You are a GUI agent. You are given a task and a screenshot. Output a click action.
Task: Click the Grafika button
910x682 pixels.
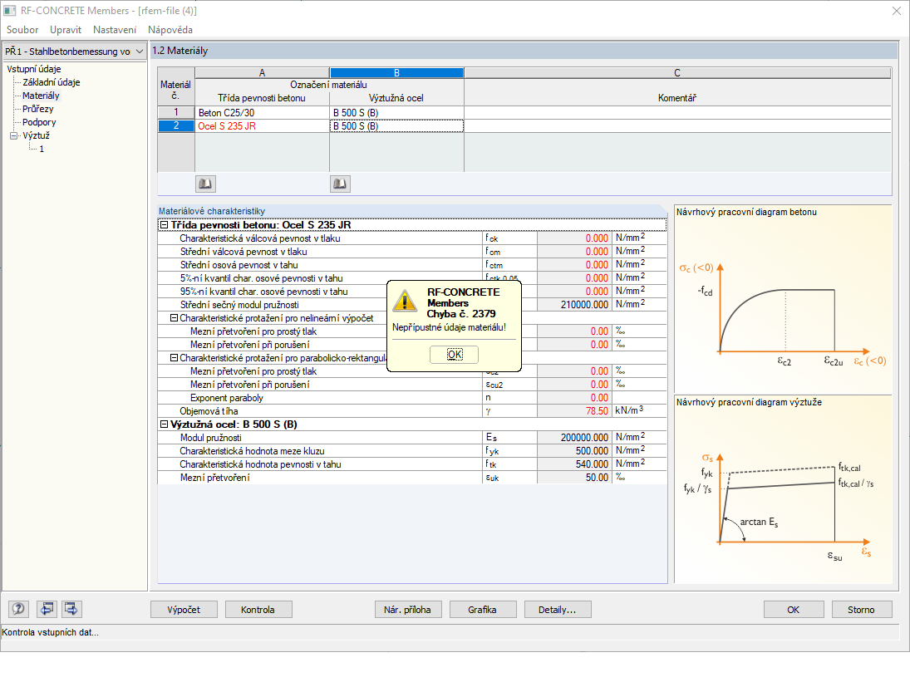482,610
